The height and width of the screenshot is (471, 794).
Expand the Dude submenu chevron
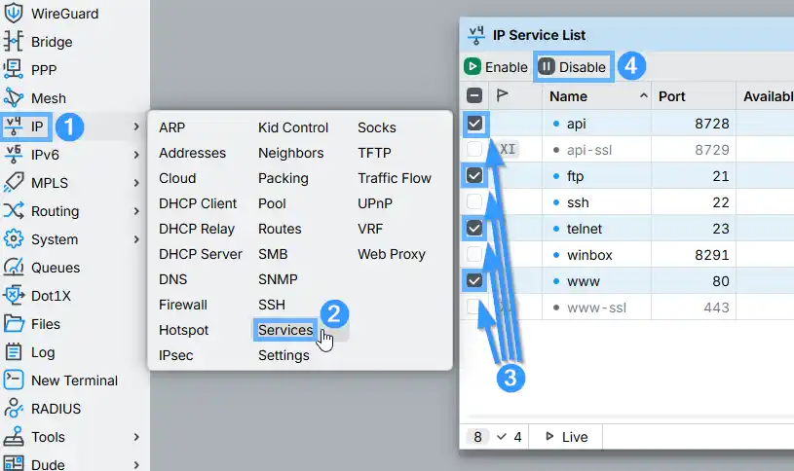[x=136, y=464]
